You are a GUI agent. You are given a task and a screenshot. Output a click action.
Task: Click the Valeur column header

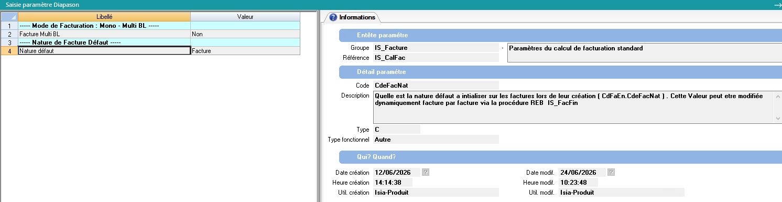(245, 17)
